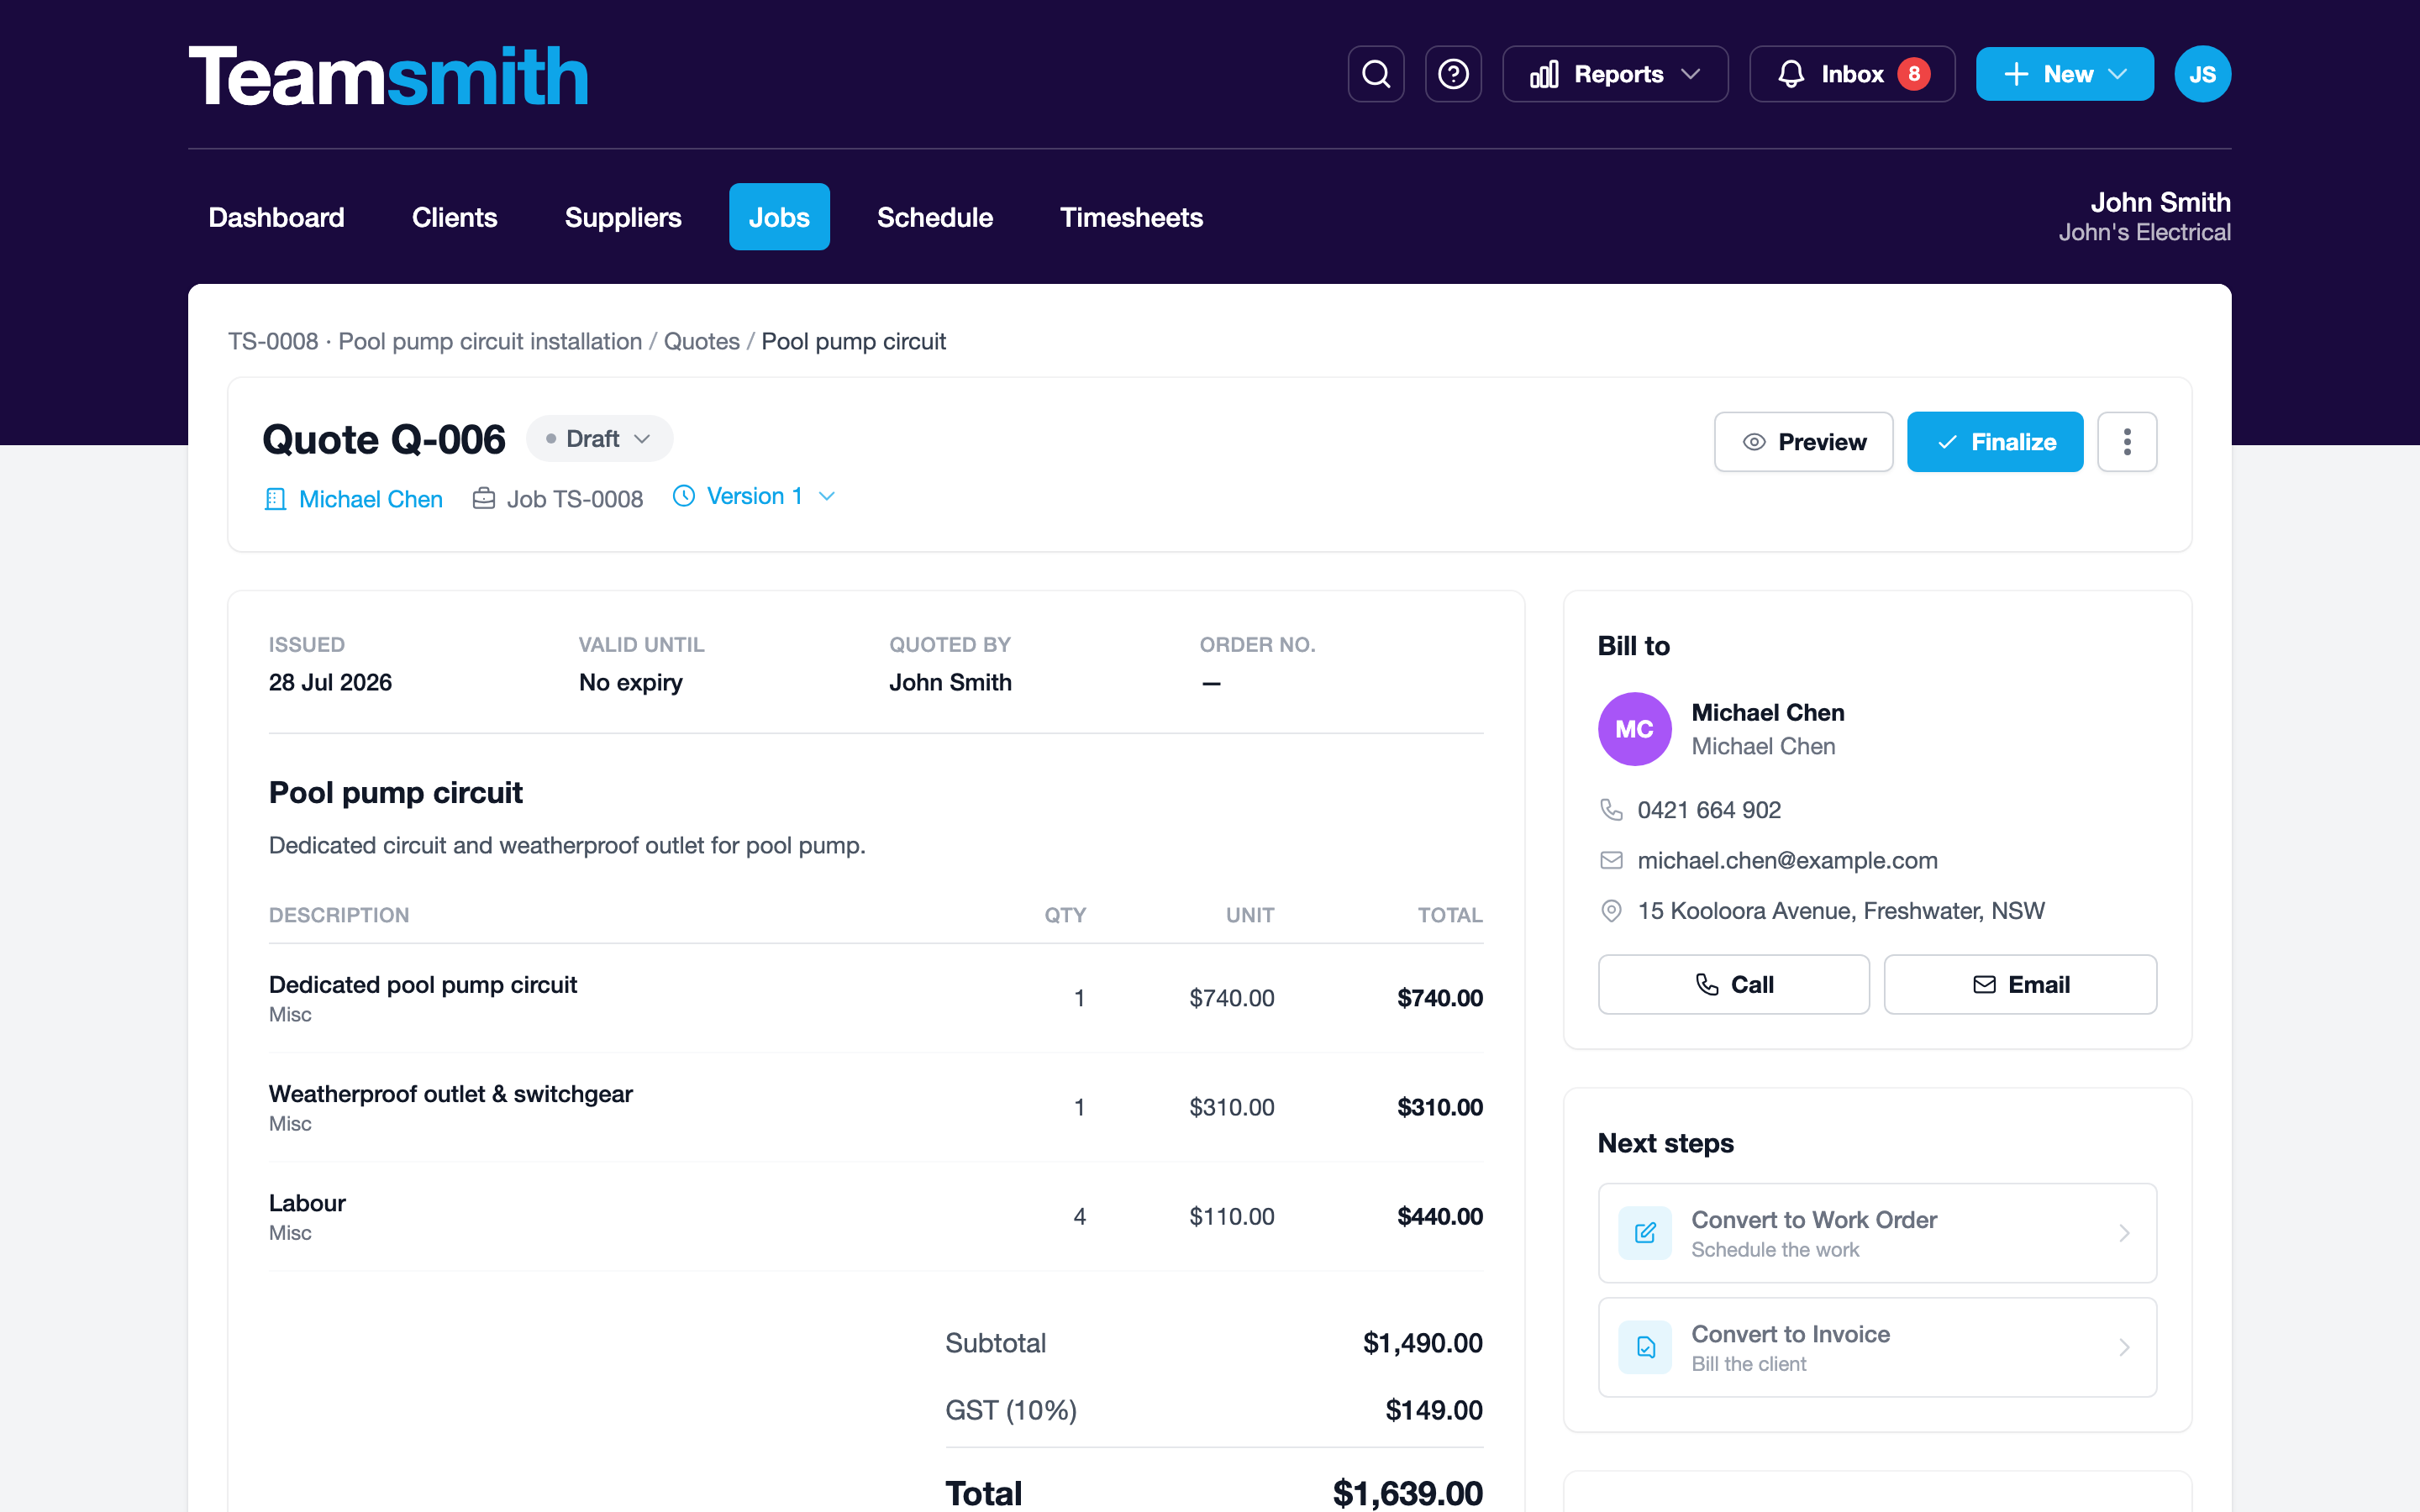Expand the New dropdown chevron
This screenshot has height=1512, width=2420.
2117,74
